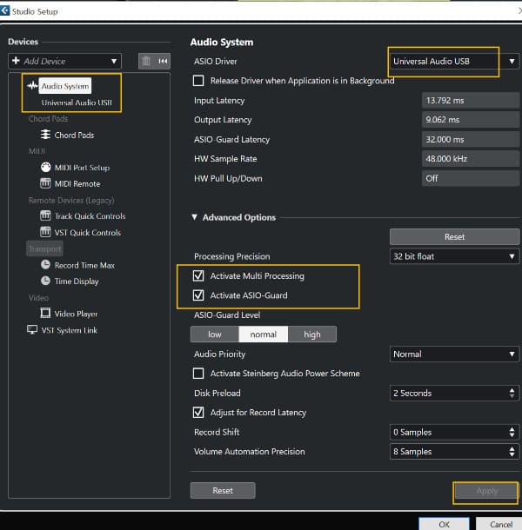Click the Apply button

pos(486,490)
